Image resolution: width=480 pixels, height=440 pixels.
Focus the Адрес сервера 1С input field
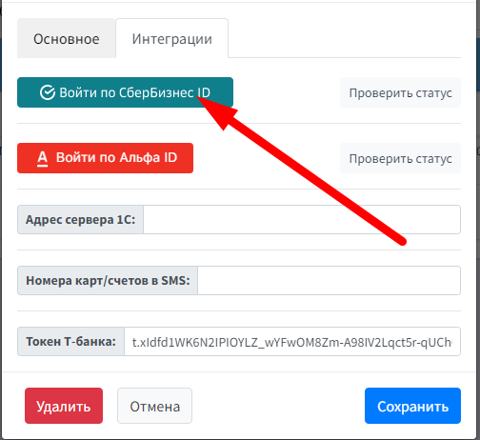302,220
